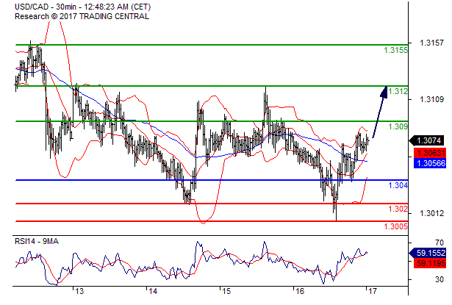Image resolution: width=452 pixels, height=305 pixels.
Task: Click the 1.3157 price axis value
Action: 431,43
